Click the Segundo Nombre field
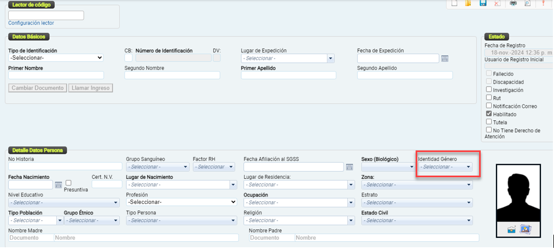This screenshot has height=250, width=554. point(172,75)
